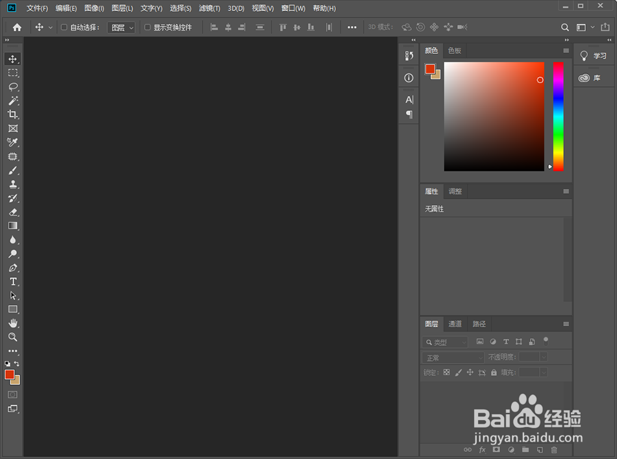617x459 pixels.
Task: Click the Share image icon
Action: tap(605, 27)
